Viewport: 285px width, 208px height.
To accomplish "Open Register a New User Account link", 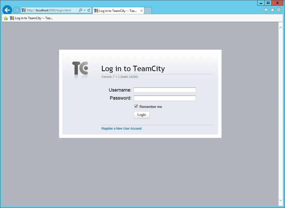I will coord(122,129).
